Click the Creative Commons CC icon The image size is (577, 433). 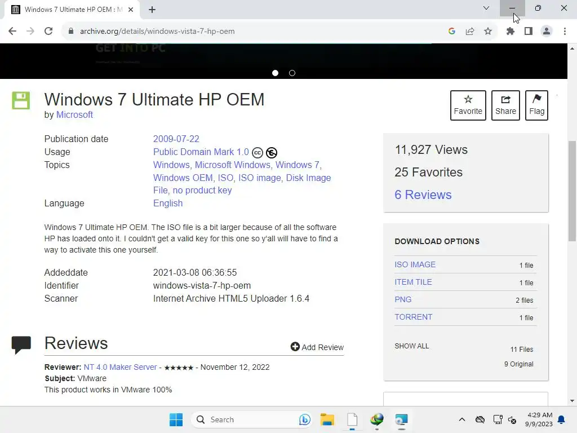pyautogui.click(x=258, y=152)
